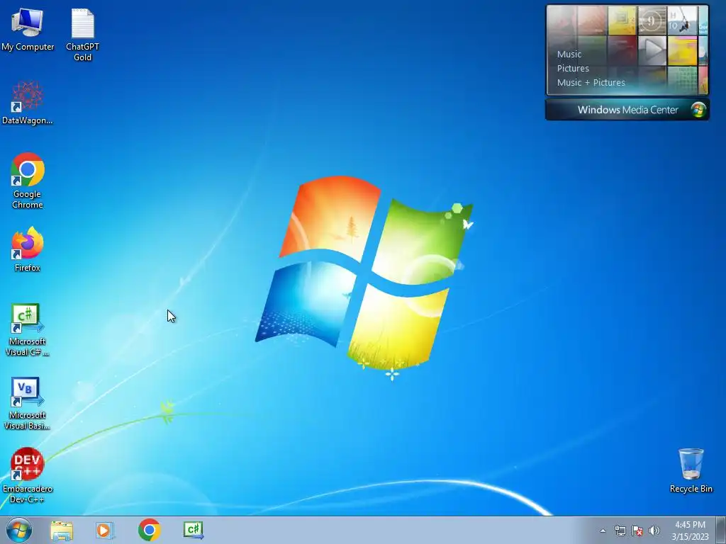Screen dimensions: 726x544
Task: Select the DataWagon shortcut icon
Action: pyautogui.click(x=28, y=103)
